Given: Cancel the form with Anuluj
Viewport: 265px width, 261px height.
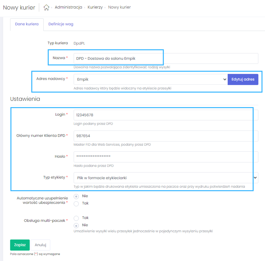Looking at the screenshot, I should (x=40, y=245).
